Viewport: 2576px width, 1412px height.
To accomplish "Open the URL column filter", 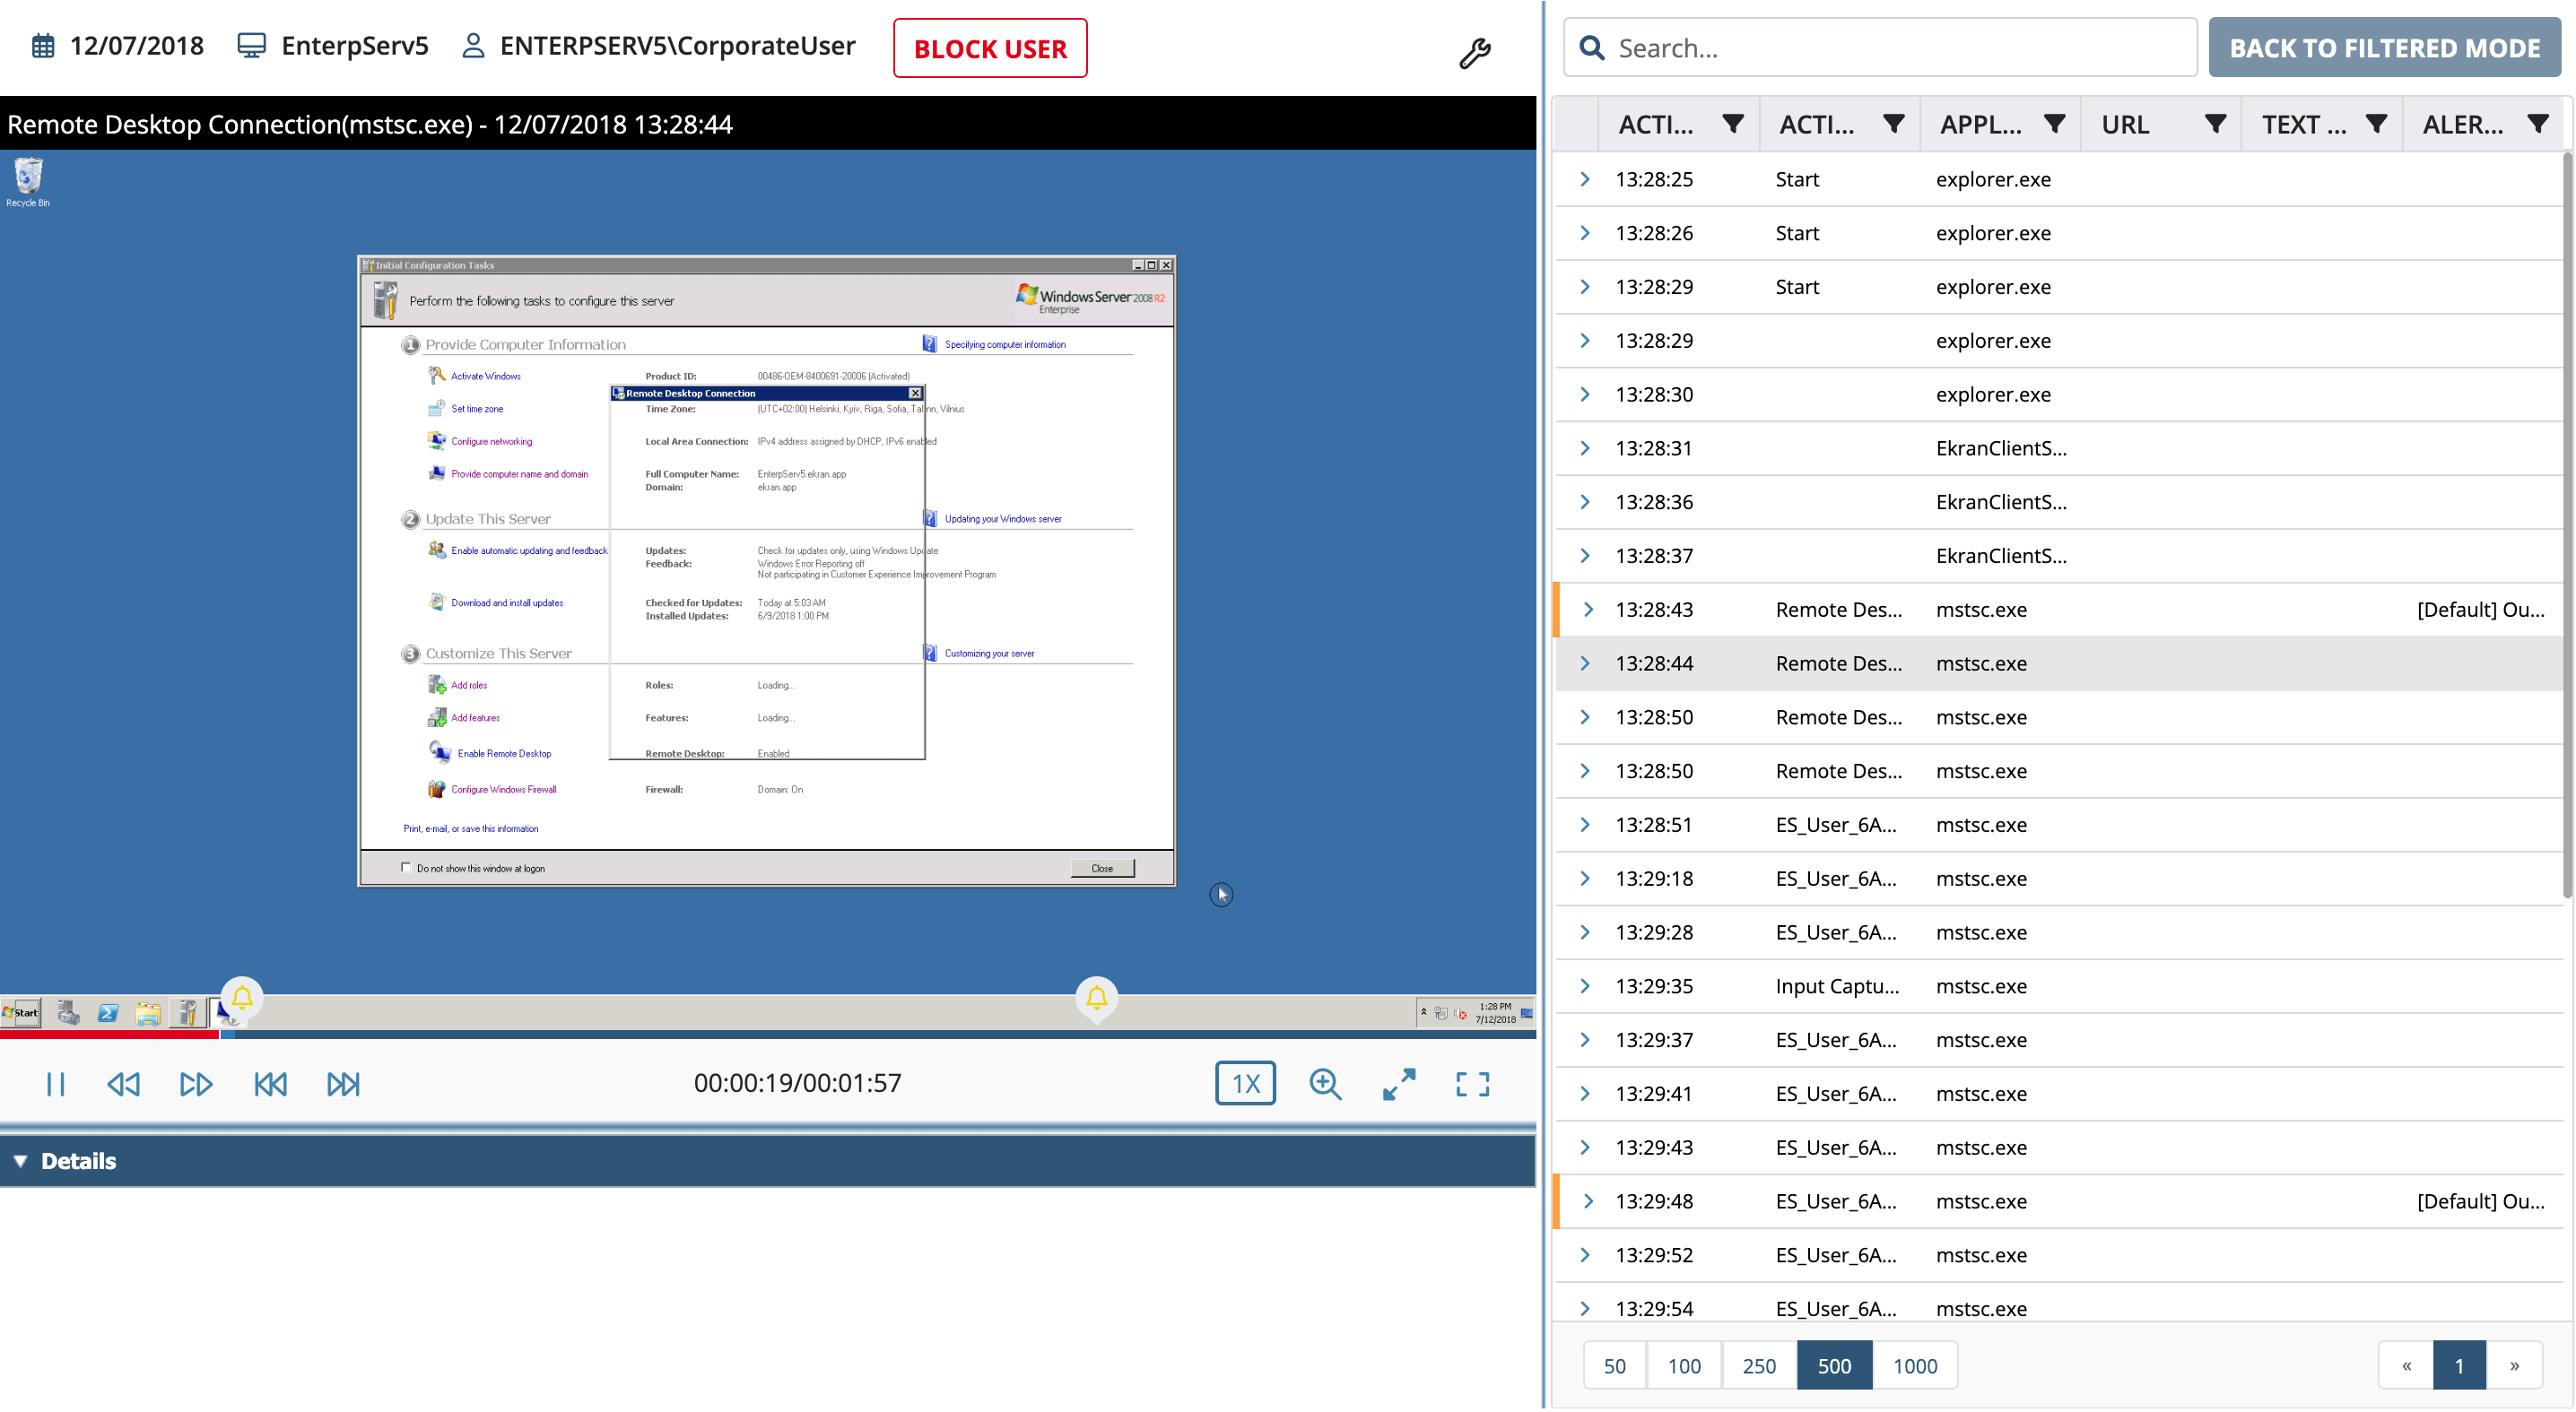I will (x=2215, y=124).
